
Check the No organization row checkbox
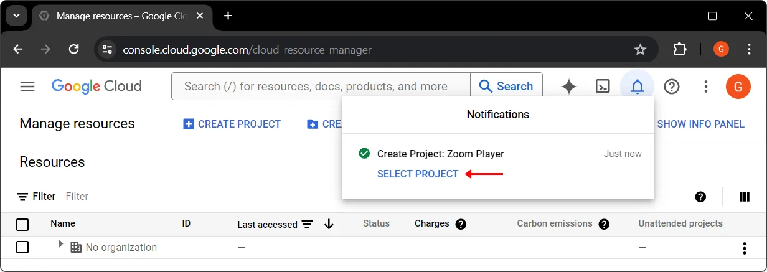22,247
